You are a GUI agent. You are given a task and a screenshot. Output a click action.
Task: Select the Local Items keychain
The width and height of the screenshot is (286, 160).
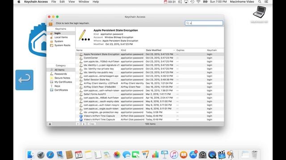[x=61, y=37]
